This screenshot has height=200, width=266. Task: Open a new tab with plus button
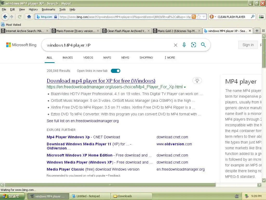click(x=257, y=31)
